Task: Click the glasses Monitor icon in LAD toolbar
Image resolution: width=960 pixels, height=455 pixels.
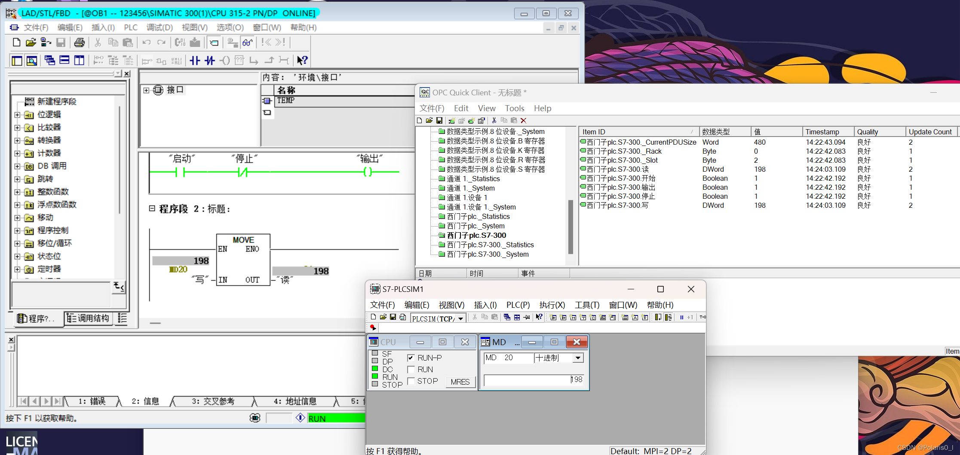Action: coord(248,42)
